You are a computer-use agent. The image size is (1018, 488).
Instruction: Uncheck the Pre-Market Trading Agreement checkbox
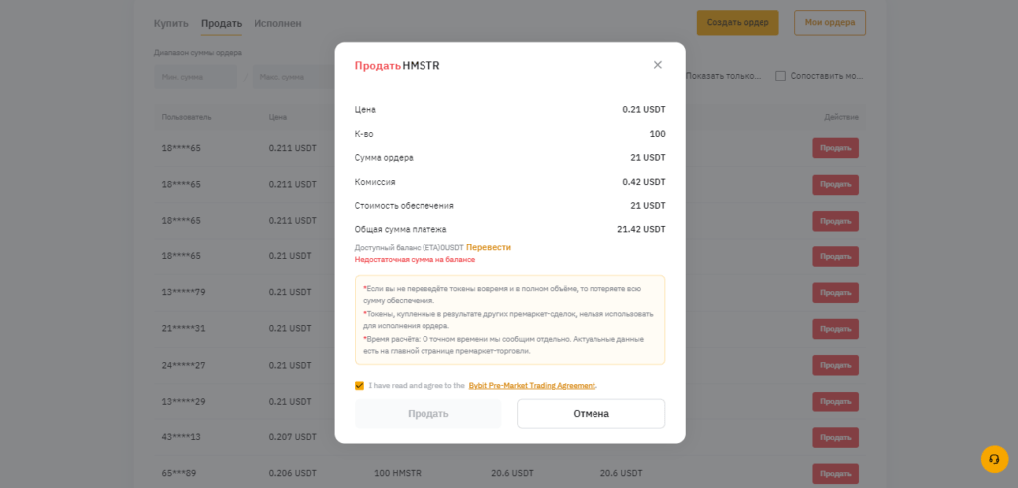click(x=359, y=385)
